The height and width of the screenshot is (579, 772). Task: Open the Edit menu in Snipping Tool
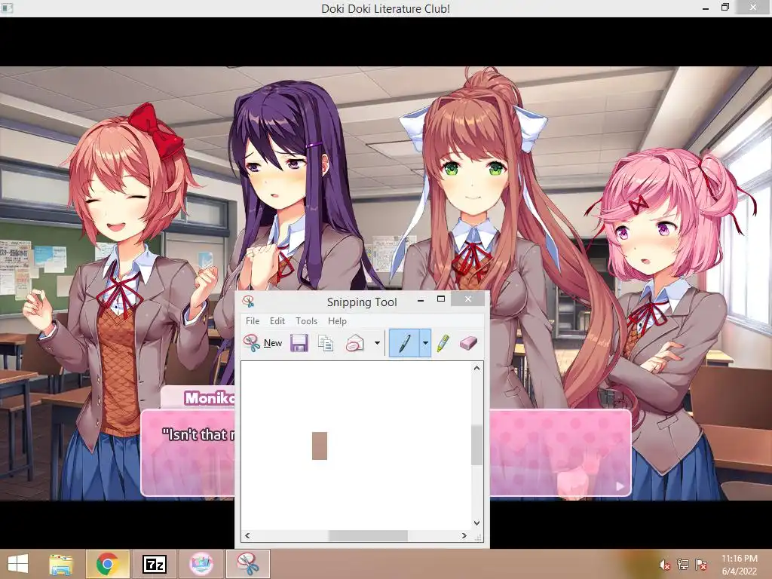(x=277, y=321)
